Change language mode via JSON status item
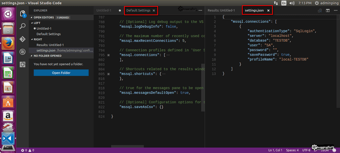The image size is (340, 153). pyautogui.click(x=324, y=150)
